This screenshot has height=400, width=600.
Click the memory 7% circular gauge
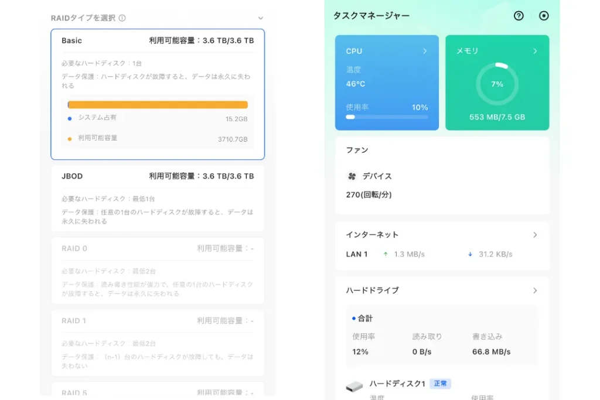[497, 84]
